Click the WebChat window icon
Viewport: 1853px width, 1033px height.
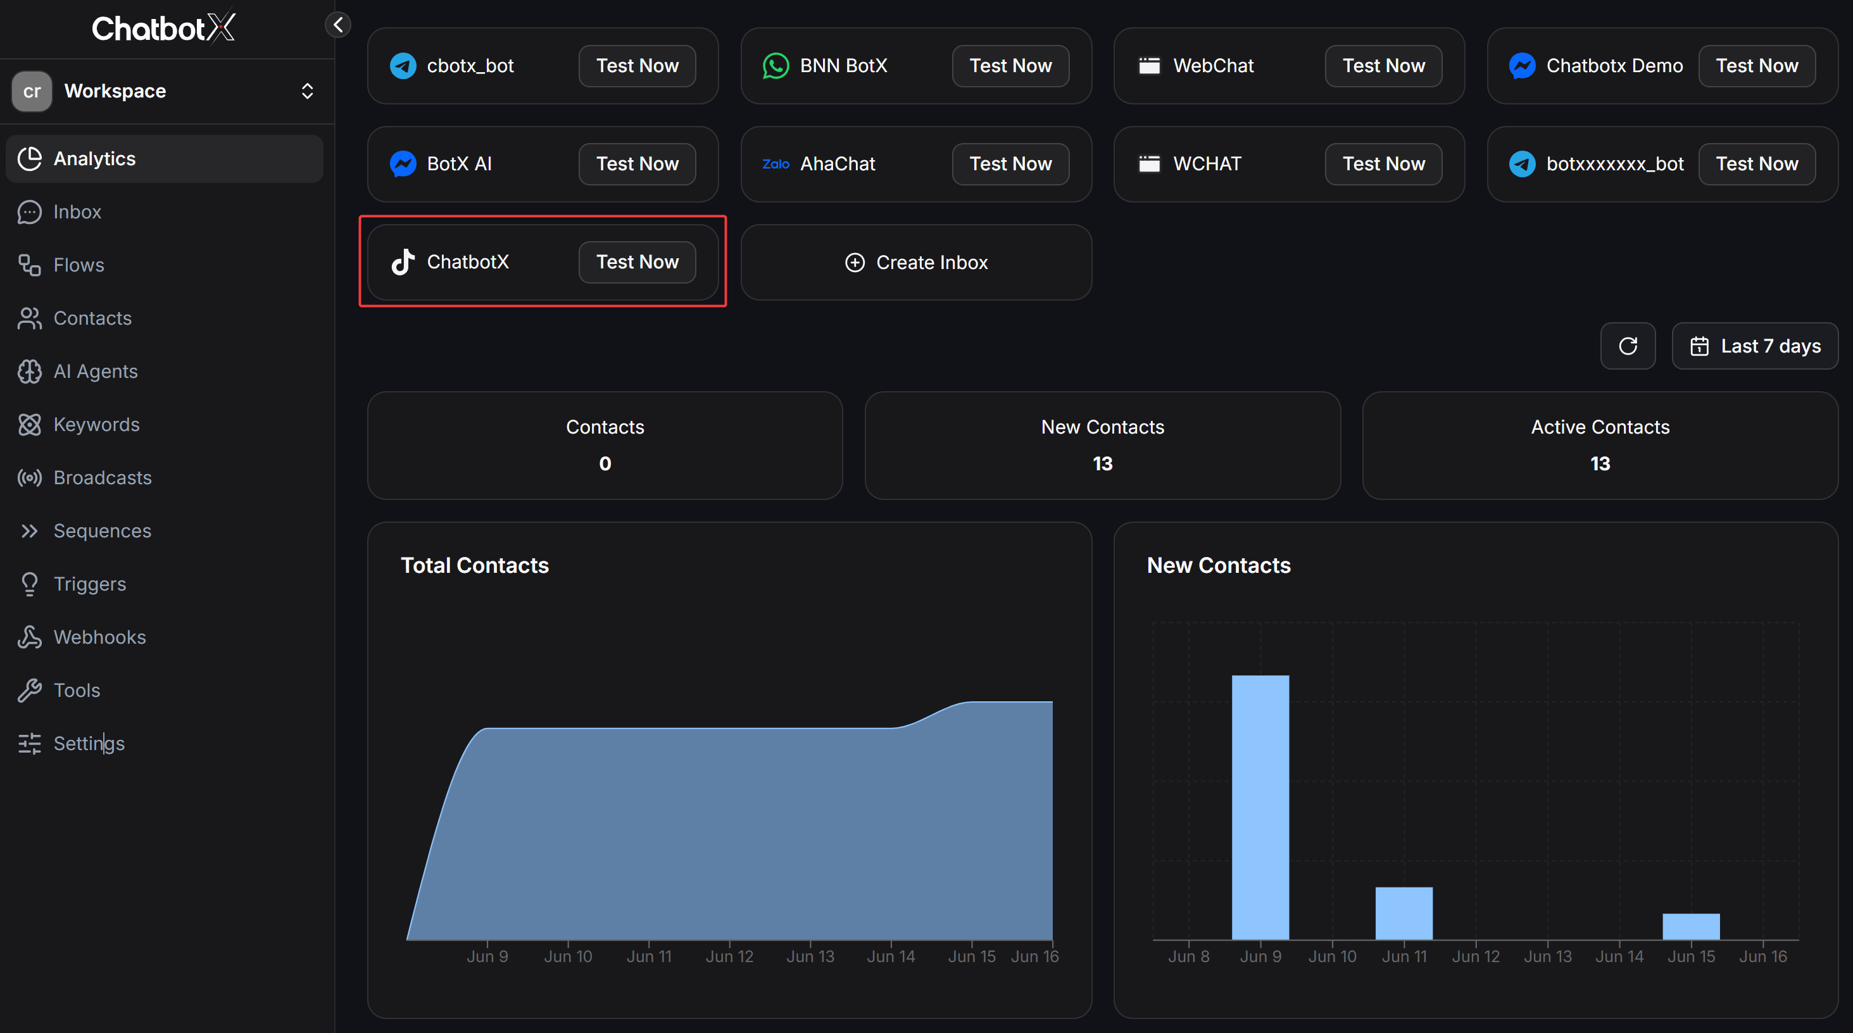1149,65
